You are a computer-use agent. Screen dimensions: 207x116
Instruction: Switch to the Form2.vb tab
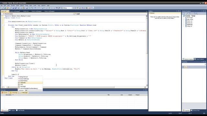[26, 11]
